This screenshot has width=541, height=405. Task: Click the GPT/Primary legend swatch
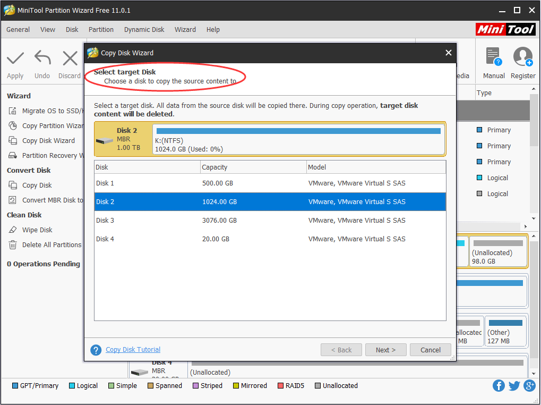coord(15,386)
